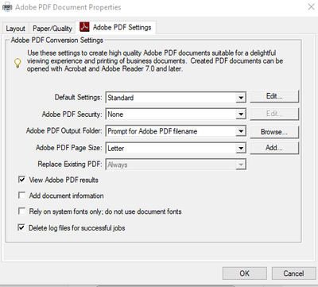The image size is (318, 287).
Task: Click the Adobe PDF Document Properties title
Action: [68, 7]
